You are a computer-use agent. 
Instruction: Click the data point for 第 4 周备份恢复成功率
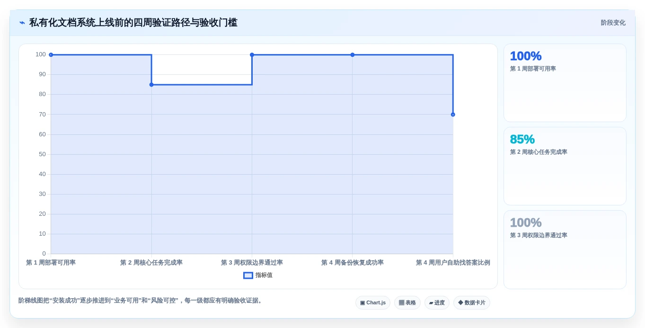[x=353, y=55]
